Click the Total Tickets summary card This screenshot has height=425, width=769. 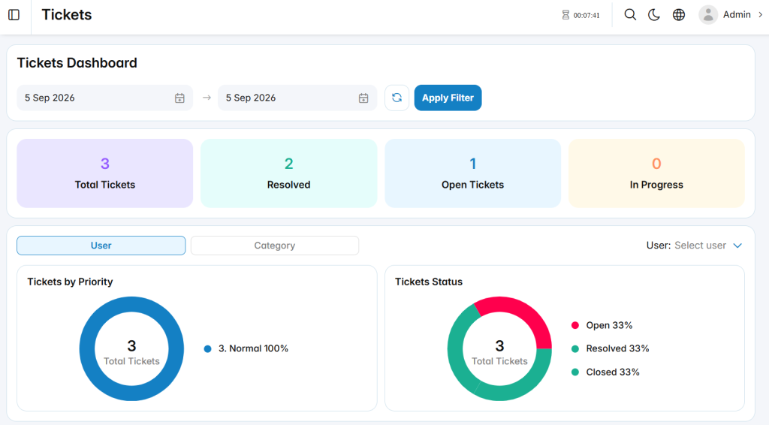pyautogui.click(x=105, y=173)
